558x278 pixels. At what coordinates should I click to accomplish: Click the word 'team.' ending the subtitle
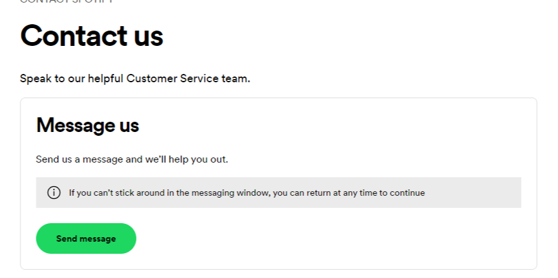click(236, 79)
